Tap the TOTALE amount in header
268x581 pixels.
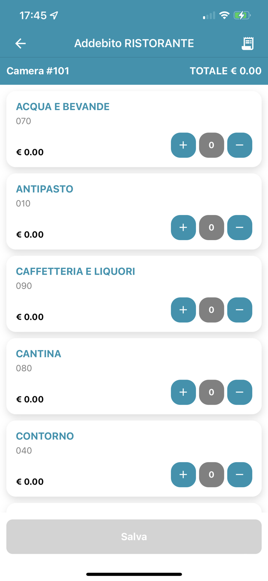click(x=225, y=71)
